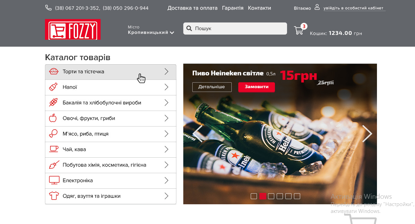Expand Напої category chevron

[x=166, y=87]
